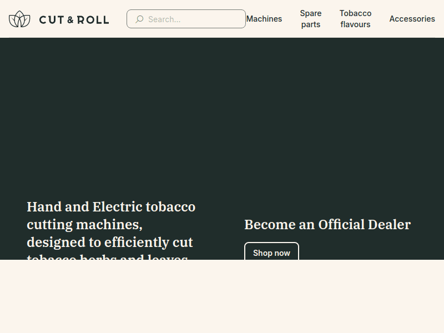Click the 'designed to efficiently cut' line
Screen dimensions: 444x333
coord(110,243)
